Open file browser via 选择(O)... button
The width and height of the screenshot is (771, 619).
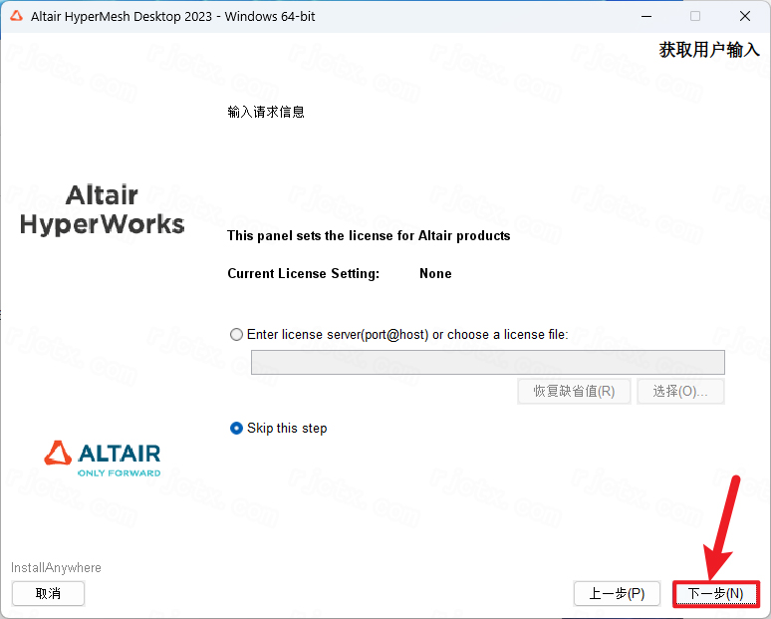[x=680, y=391]
